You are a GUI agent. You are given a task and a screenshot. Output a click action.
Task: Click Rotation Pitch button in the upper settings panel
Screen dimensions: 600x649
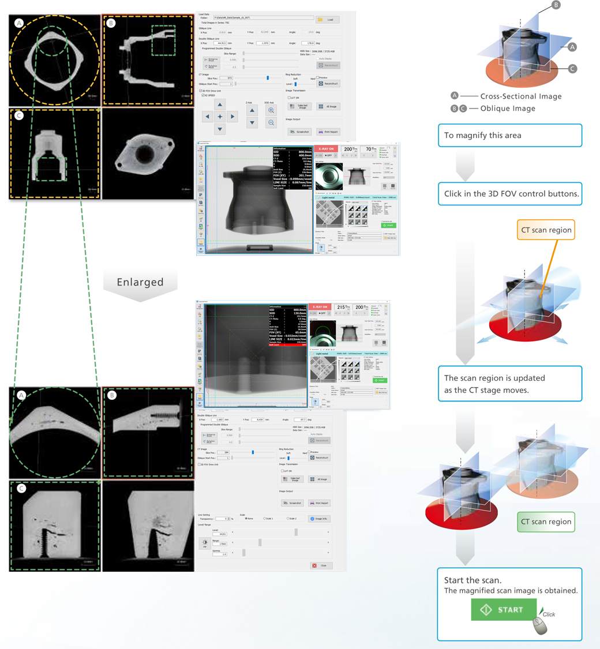pos(211,66)
